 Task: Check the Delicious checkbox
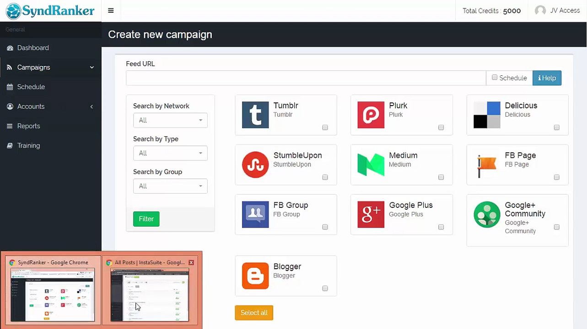[557, 127]
